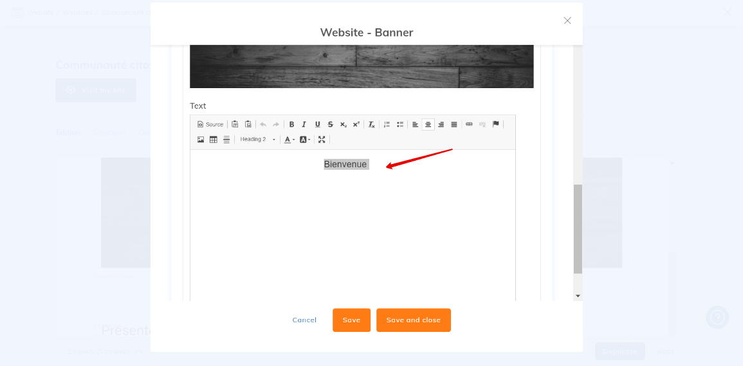The height and width of the screenshot is (366, 743).
Task: Open the text color picker
Action: pyautogui.click(x=289, y=140)
